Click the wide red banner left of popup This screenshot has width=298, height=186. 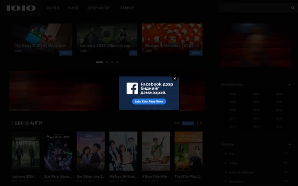[x=64, y=91]
